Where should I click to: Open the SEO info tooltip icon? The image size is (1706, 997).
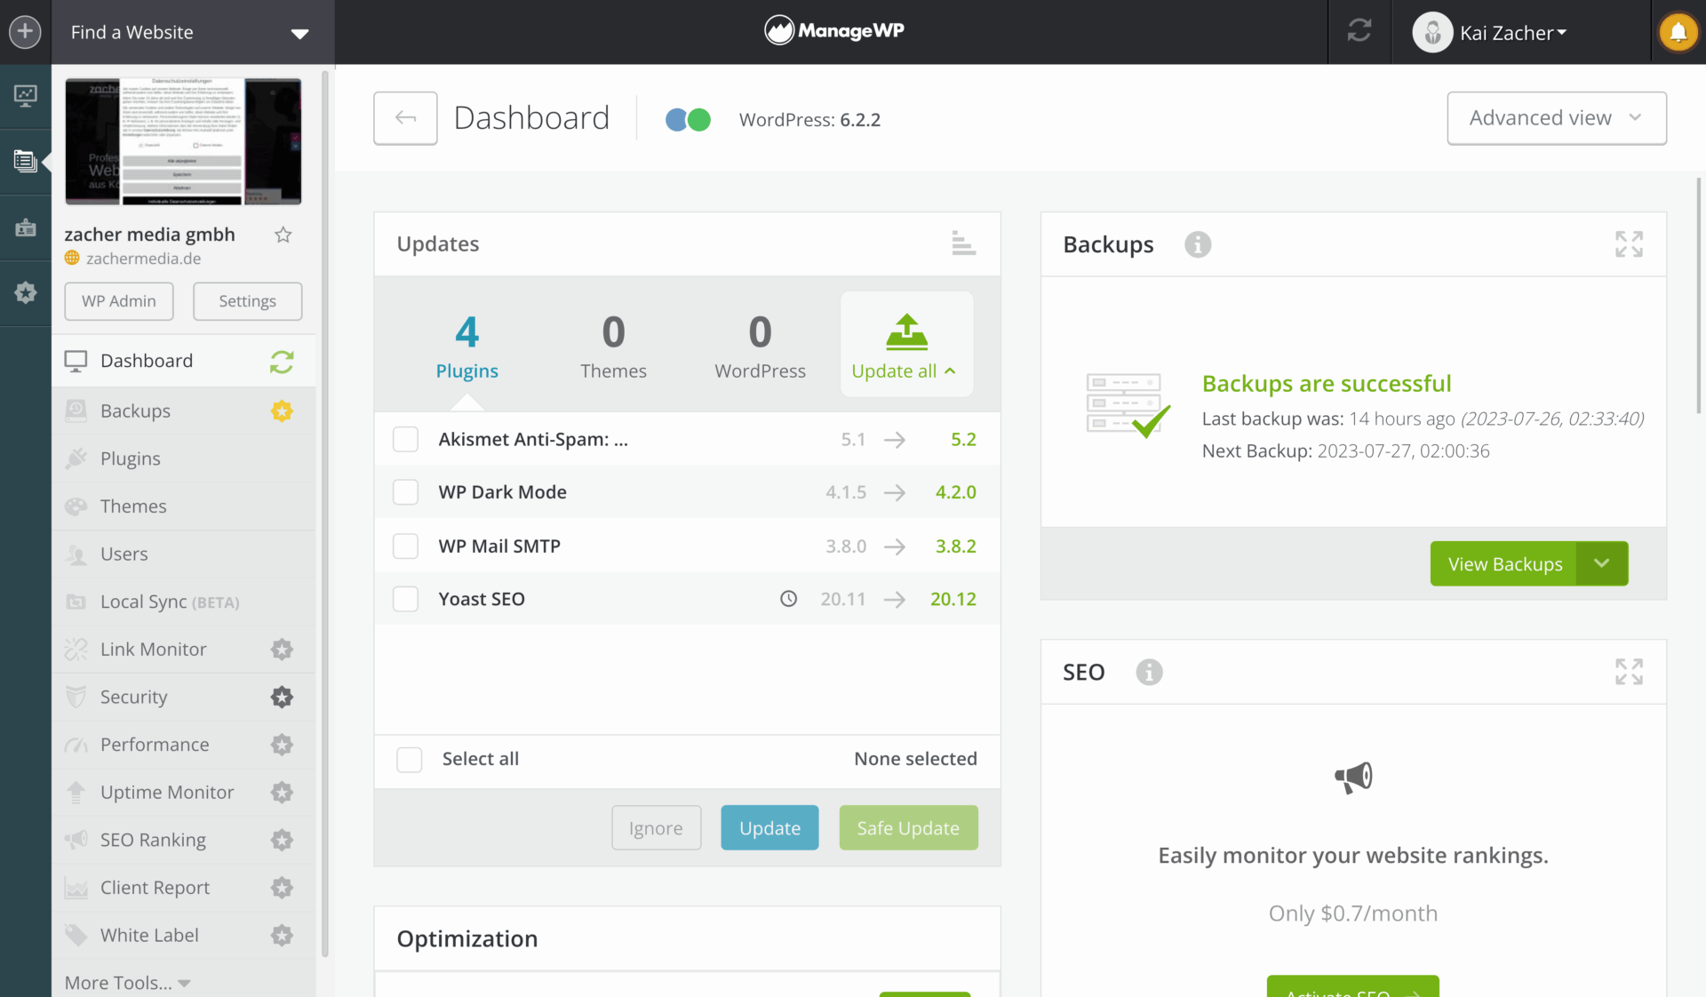pos(1149,673)
